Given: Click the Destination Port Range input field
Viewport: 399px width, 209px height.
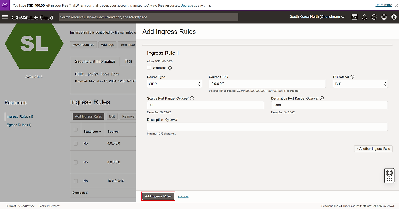Looking at the screenshot, I should (x=329, y=105).
